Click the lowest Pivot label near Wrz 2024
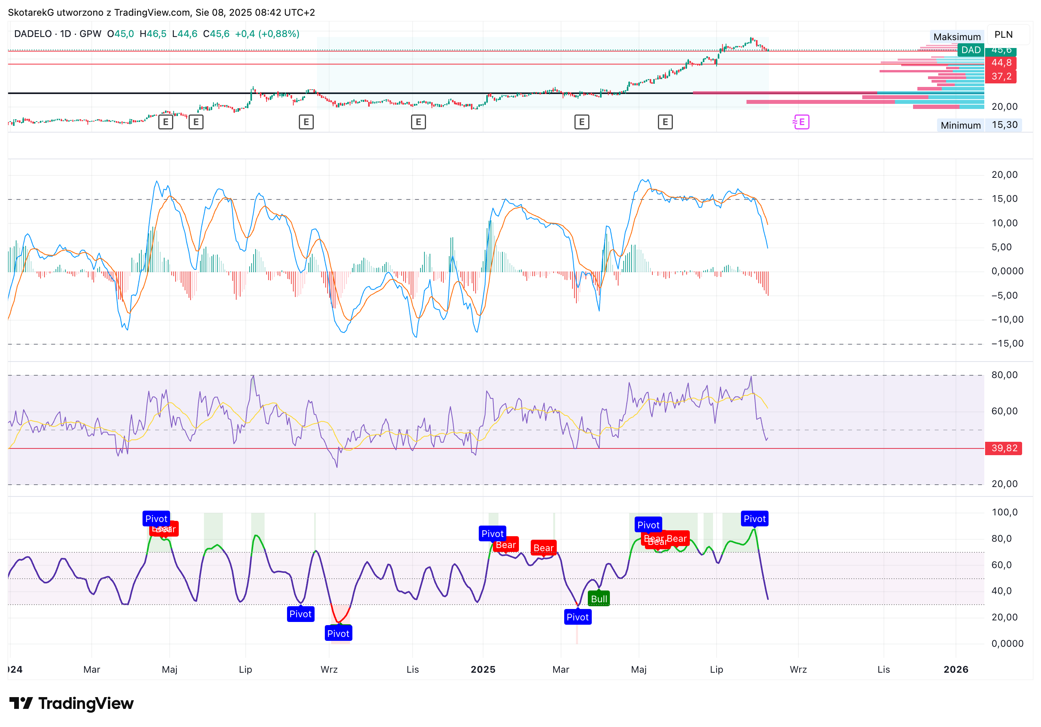 pyautogui.click(x=338, y=633)
